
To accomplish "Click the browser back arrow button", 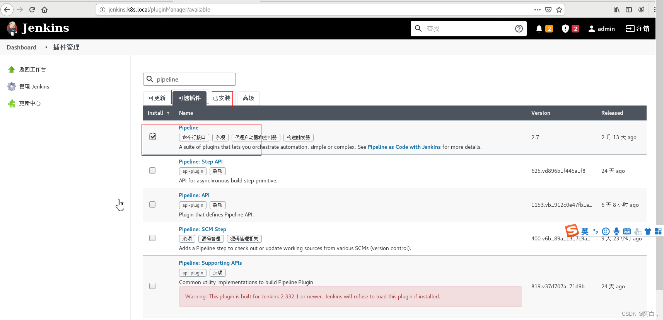I will 7,10.
